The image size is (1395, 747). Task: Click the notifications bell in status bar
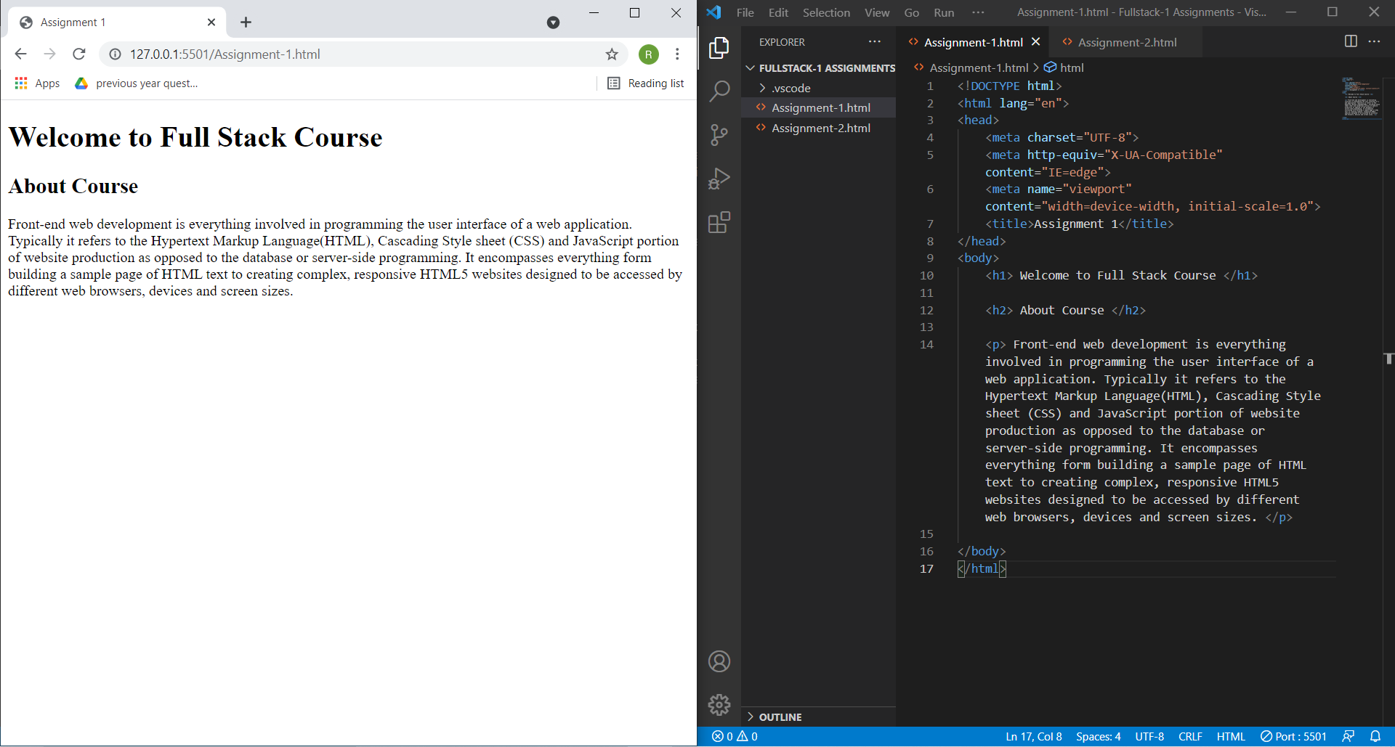pos(1375,736)
